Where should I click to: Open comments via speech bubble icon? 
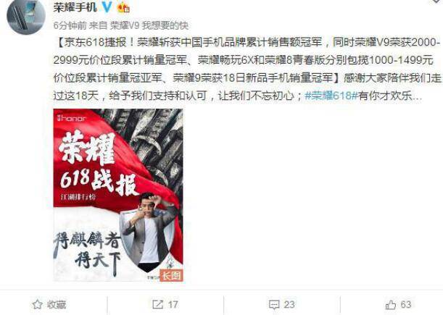(274, 305)
